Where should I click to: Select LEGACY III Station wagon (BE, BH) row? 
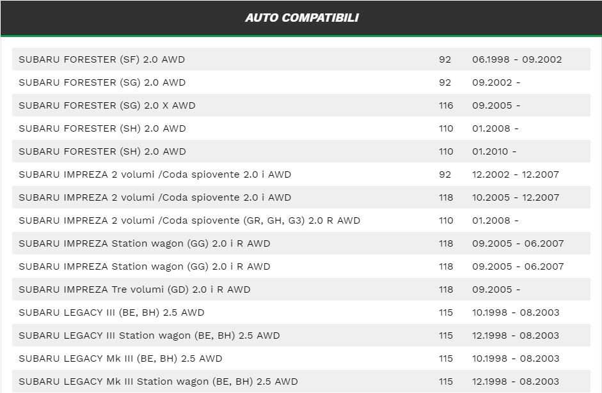[x=301, y=335]
